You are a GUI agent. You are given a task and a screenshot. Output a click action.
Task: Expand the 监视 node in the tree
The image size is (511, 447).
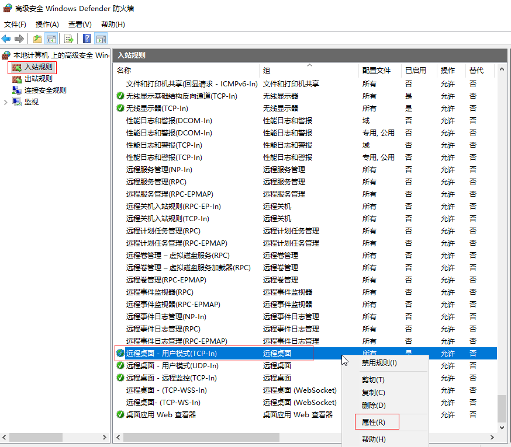click(x=5, y=102)
